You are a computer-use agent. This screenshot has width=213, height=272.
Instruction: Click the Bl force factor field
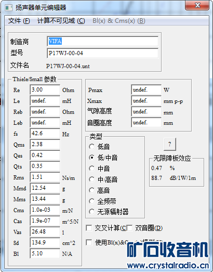click(x=45, y=253)
